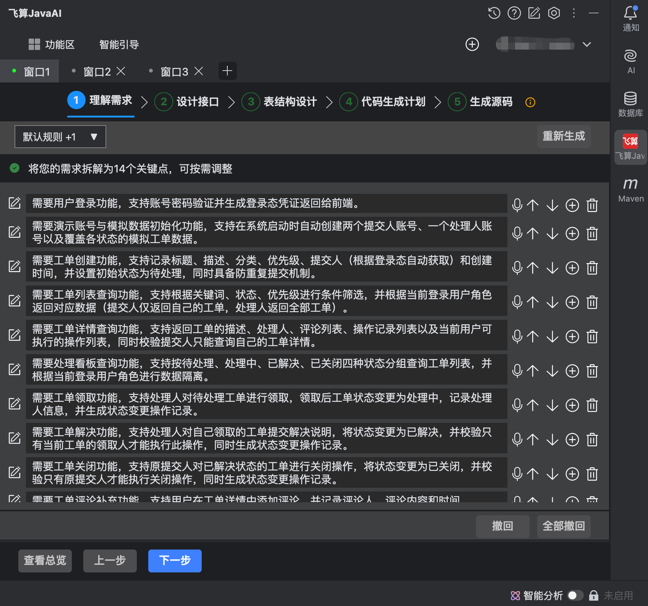Click the 全部撤回 button

pos(563,527)
